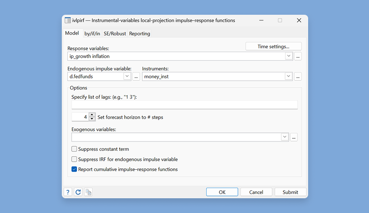Open help with the question mark icon

click(x=68, y=192)
